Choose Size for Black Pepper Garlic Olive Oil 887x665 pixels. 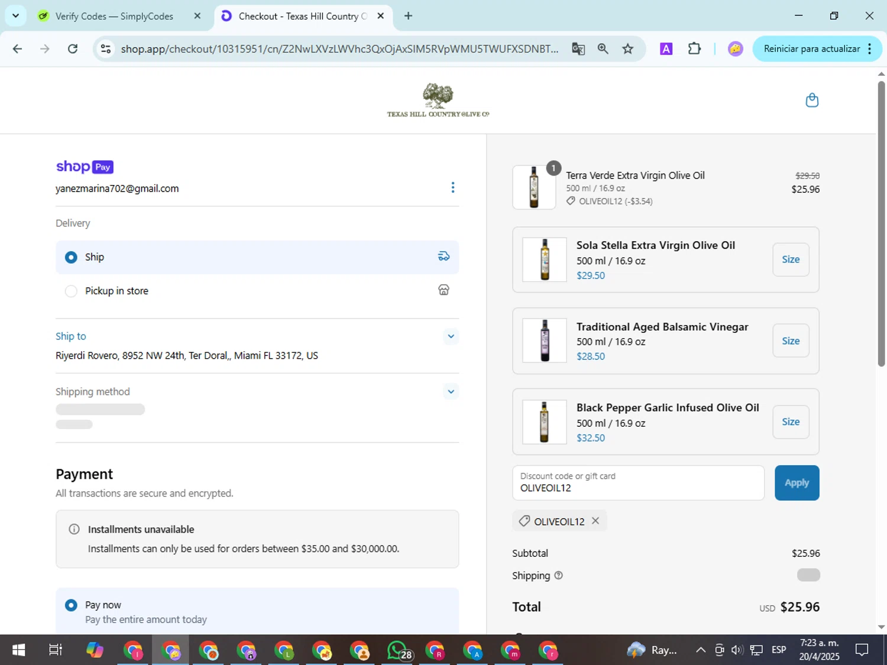791,422
